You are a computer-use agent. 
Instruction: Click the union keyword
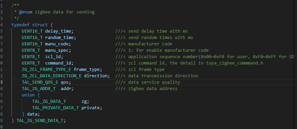pyautogui.click(x=28, y=95)
